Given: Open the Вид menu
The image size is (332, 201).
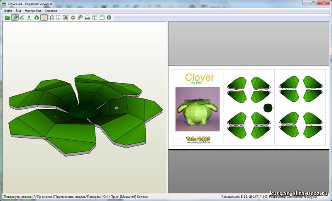Looking at the screenshot, I should point(18,10).
